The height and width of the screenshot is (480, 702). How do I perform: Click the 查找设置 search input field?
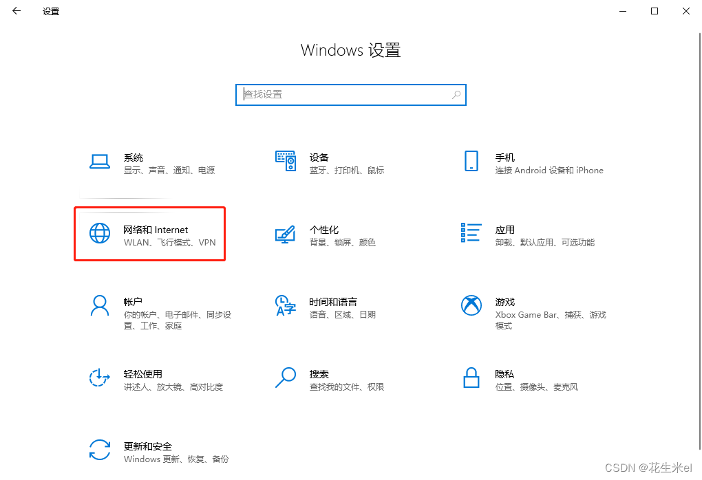coord(344,94)
